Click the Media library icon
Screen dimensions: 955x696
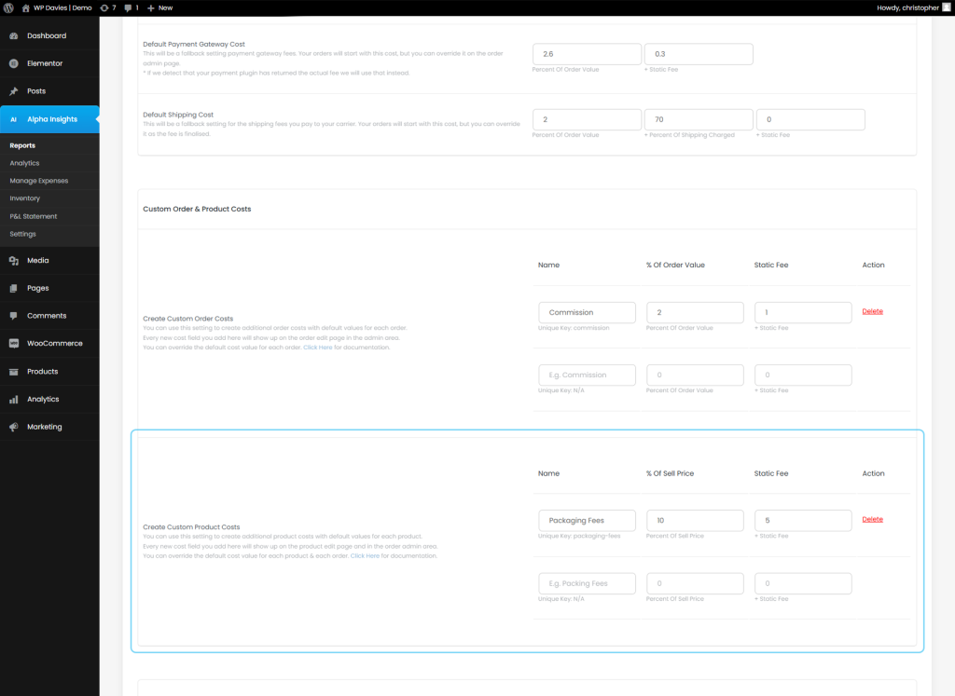coord(13,260)
